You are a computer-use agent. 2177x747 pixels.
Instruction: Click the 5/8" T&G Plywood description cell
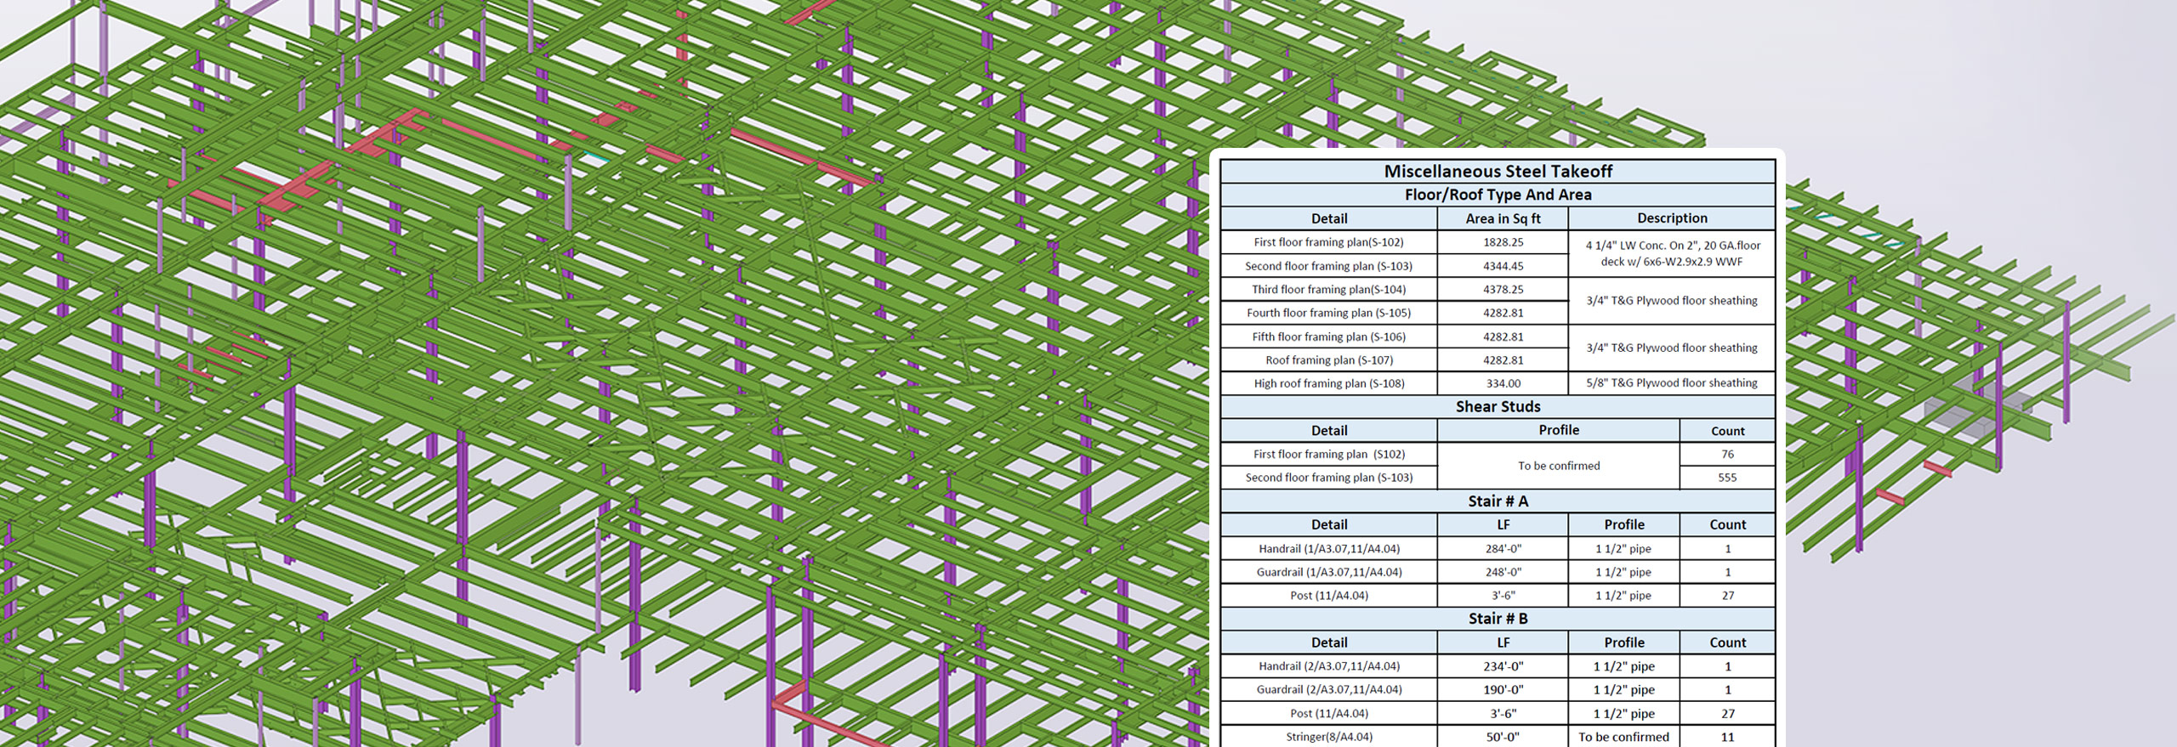tap(1672, 383)
